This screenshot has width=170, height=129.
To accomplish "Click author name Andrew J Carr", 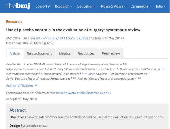I will coord(87,78).
